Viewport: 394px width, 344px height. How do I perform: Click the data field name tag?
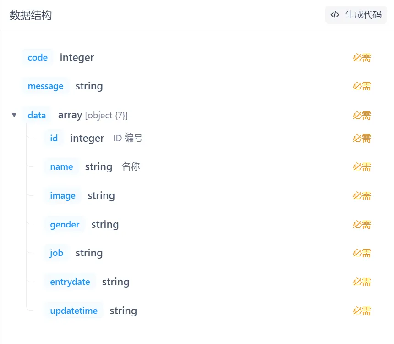[37, 115]
